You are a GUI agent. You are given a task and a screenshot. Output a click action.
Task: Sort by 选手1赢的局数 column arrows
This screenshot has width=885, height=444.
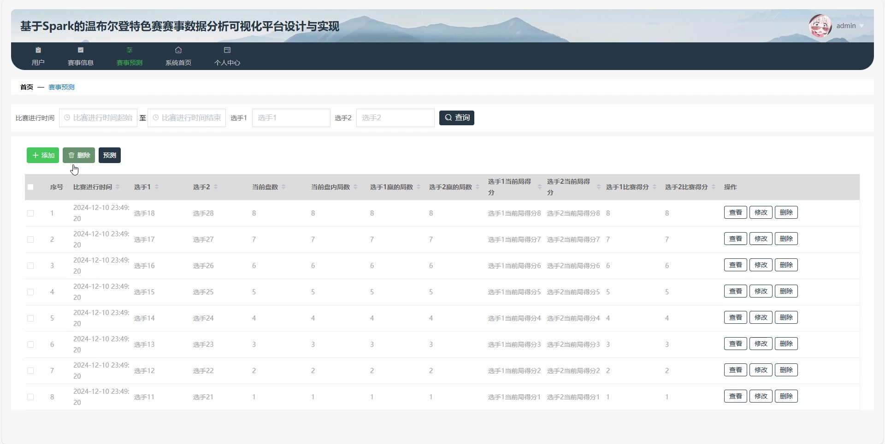click(419, 187)
